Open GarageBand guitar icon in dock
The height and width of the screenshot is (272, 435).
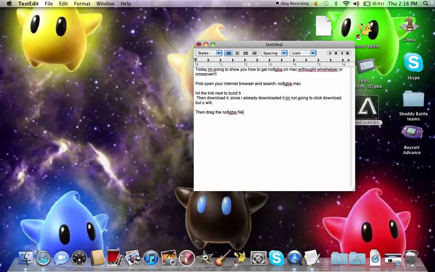pos(222,258)
